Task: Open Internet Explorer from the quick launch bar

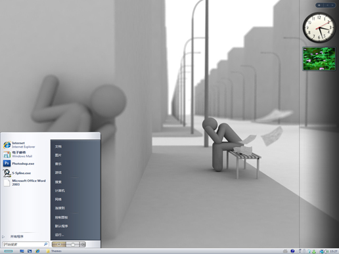Action: [x=37, y=251]
